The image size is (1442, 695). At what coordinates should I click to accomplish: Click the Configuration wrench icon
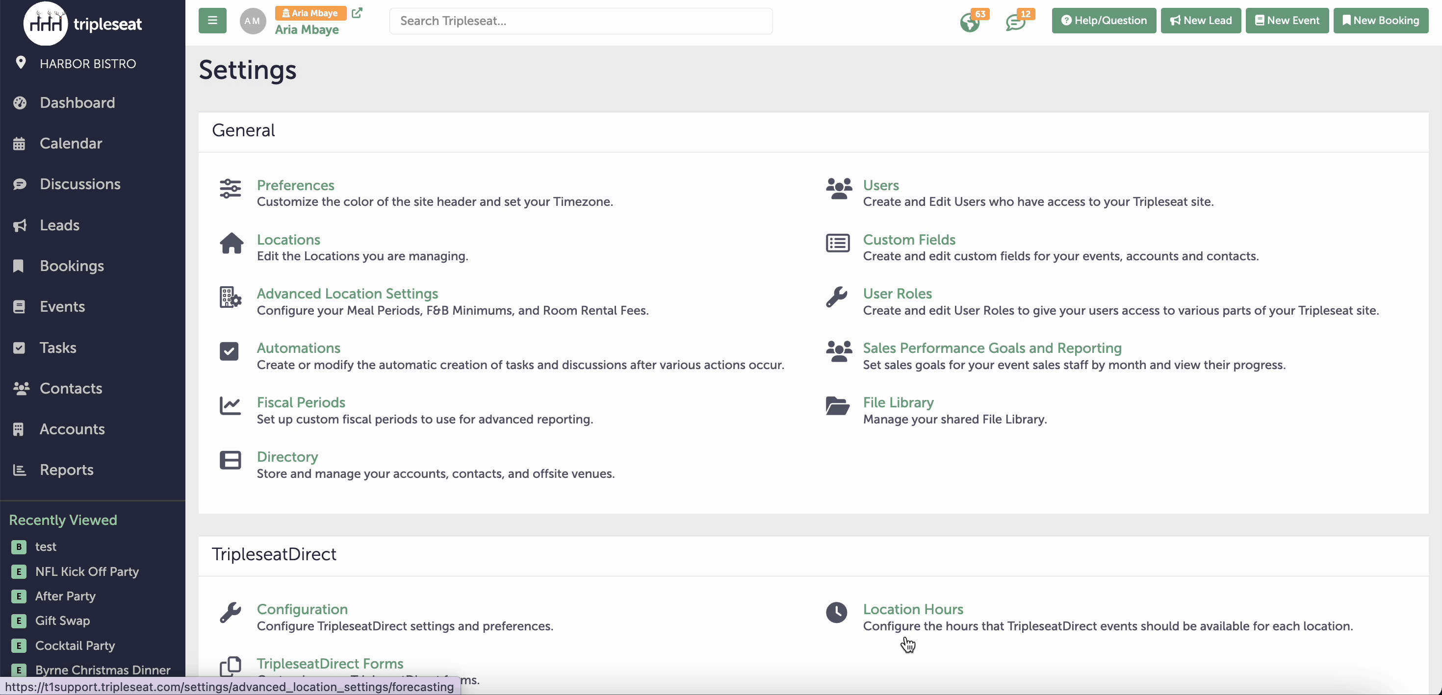coord(230,613)
